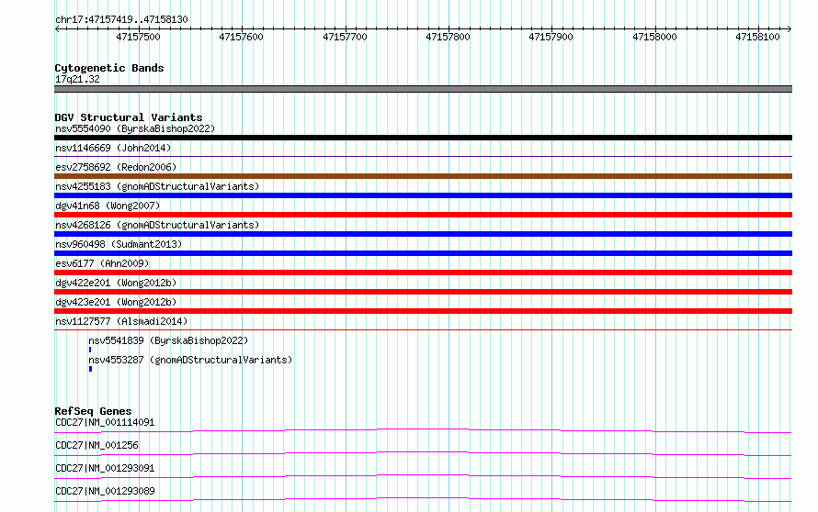This screenshot has width=818, height=512.
Task: Select the magenta CDC27 NM_001293091 intron line
Action: 423,476
